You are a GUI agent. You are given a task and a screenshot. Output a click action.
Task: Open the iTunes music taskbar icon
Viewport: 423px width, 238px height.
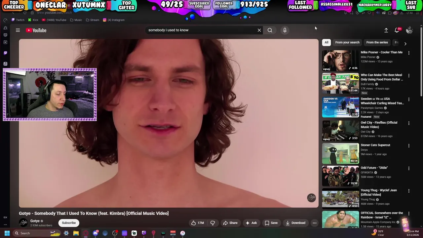click(x=182, y=233)
